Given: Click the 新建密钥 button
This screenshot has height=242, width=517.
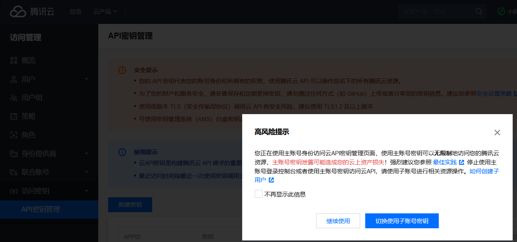Looking at the screenshot, I should [130, 205].
